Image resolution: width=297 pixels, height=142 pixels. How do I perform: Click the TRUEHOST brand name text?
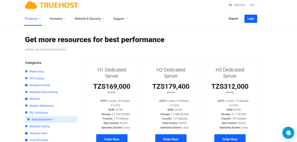click(x=59, y=5)
